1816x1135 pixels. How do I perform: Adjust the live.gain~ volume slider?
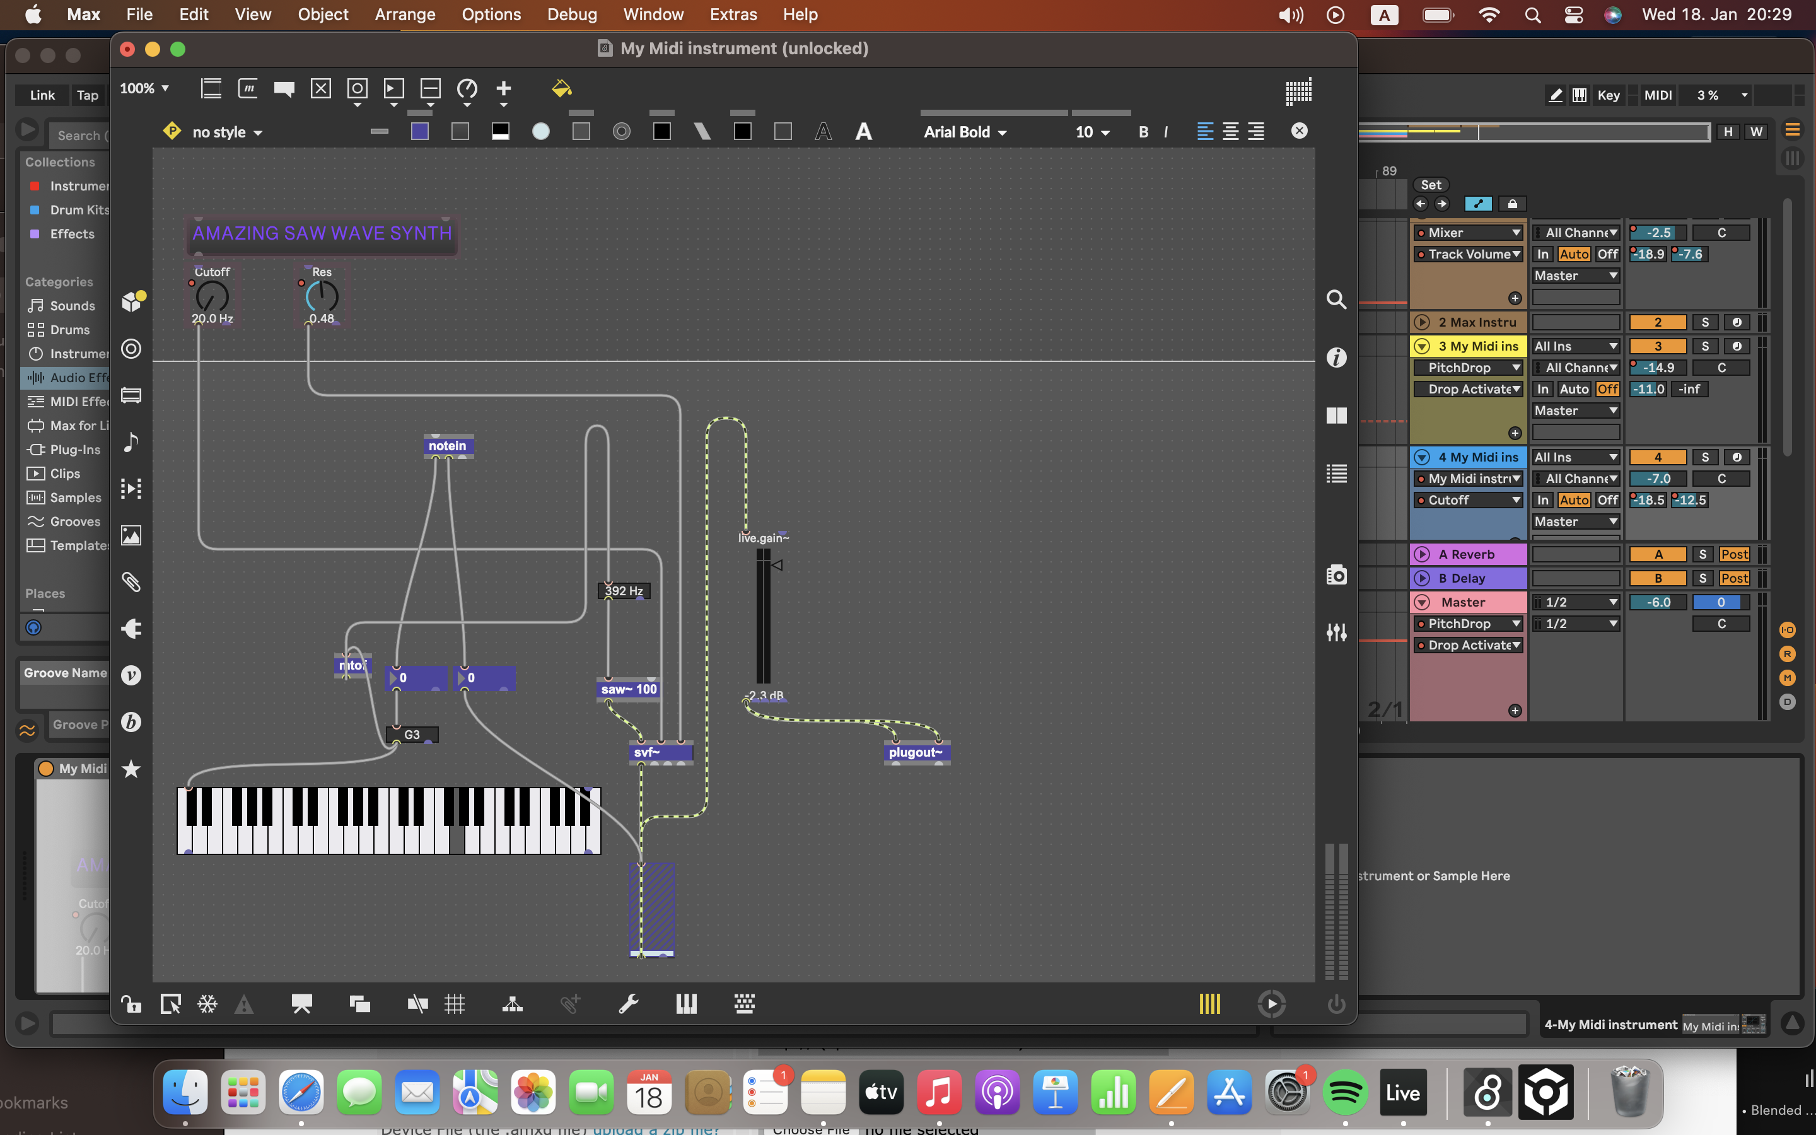click(x=763, y=615)
